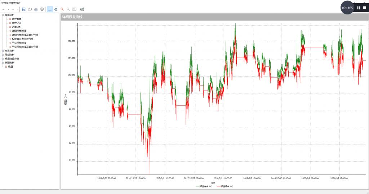Collapse the 策略分析 tree node

(x=3, y=15)
